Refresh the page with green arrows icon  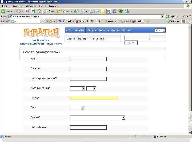pos(33,11)
